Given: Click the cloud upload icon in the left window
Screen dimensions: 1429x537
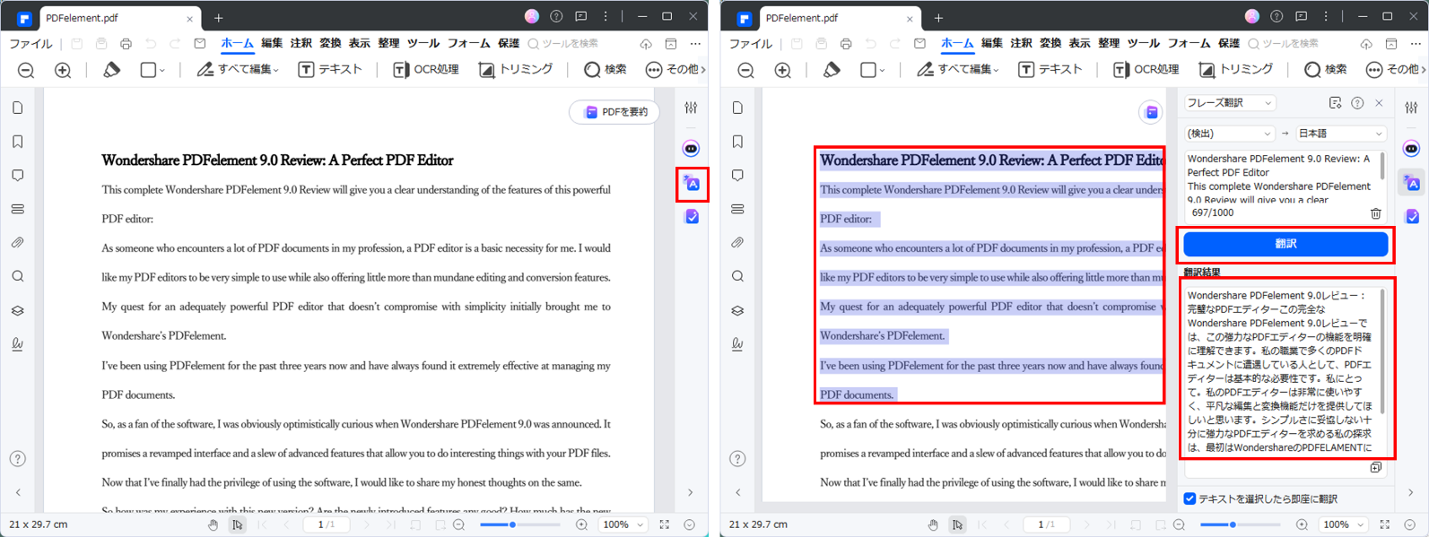Looking at the screenshot, I should 646,44.
